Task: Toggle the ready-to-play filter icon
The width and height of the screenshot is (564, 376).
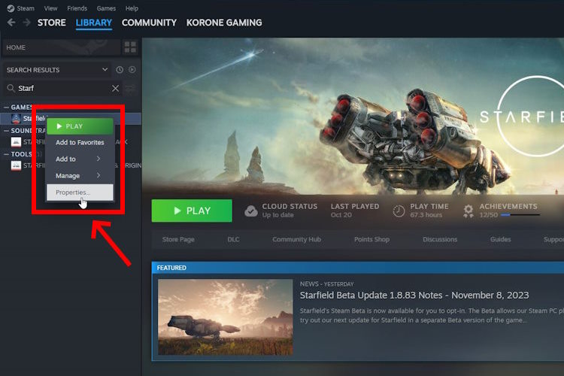Action: [x=132, y=70]
